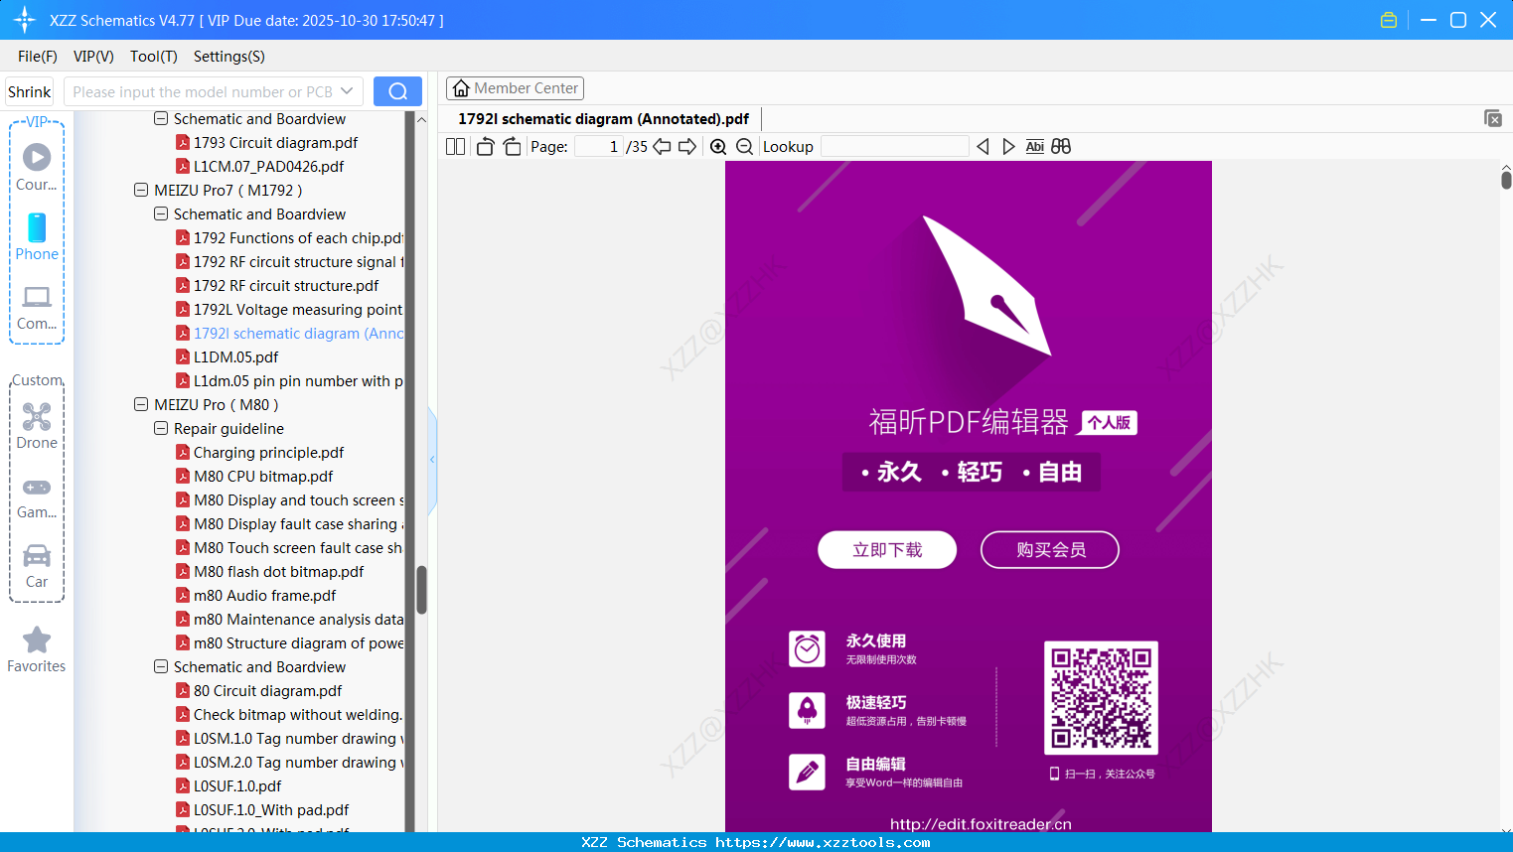
Task: Collapse the Repair guideline section
Action: click(x=160, y=428)
